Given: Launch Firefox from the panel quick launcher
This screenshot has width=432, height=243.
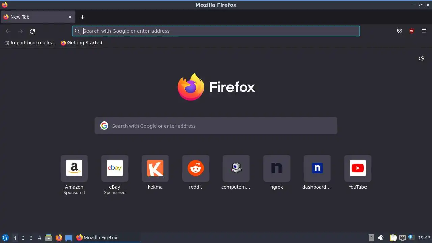Looking at the screenshot, I should 59,238.
